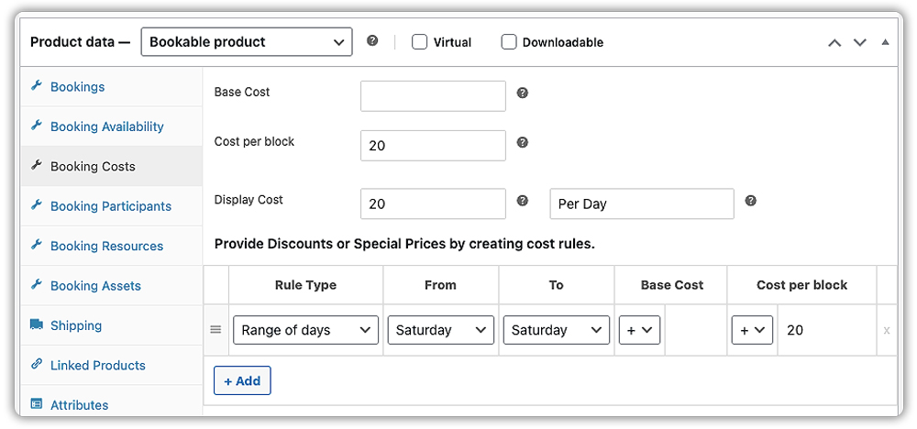The height and width of the screenshot is (429, 917).
Task: Click the chain link icon beside Linked Products
Action: coord(37,364)
